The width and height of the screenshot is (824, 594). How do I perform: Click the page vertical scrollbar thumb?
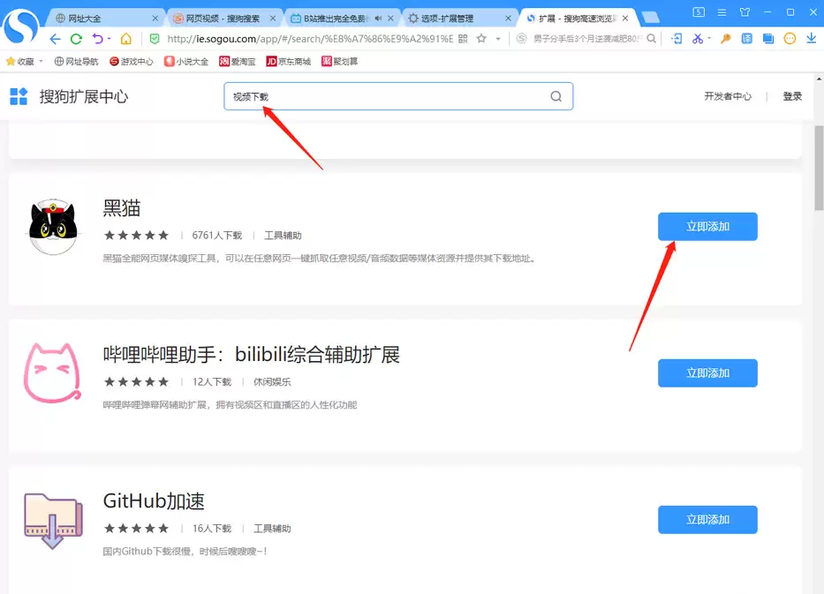tap(819, 168)
